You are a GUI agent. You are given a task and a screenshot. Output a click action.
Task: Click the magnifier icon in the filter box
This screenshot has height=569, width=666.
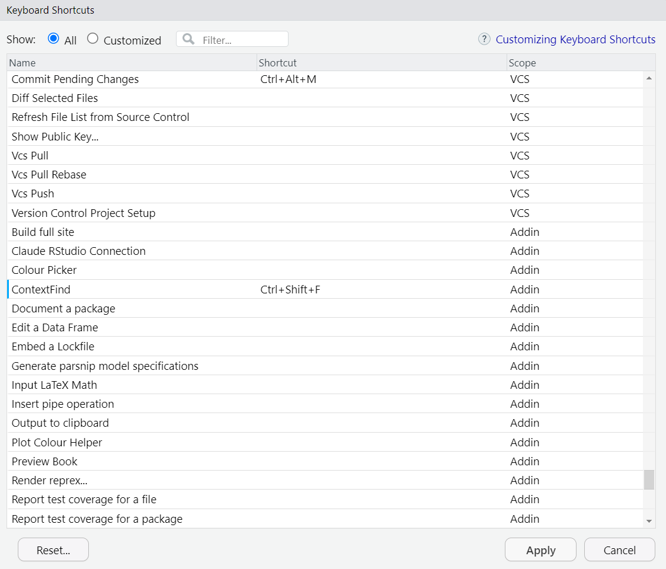[x=188, y=39]
